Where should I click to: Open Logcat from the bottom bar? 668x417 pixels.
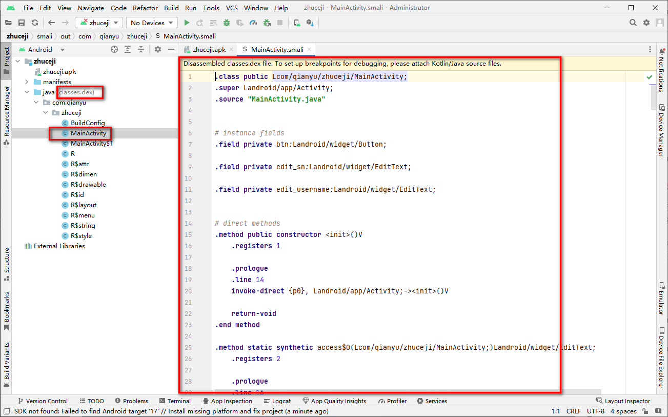tap(281, 401)
